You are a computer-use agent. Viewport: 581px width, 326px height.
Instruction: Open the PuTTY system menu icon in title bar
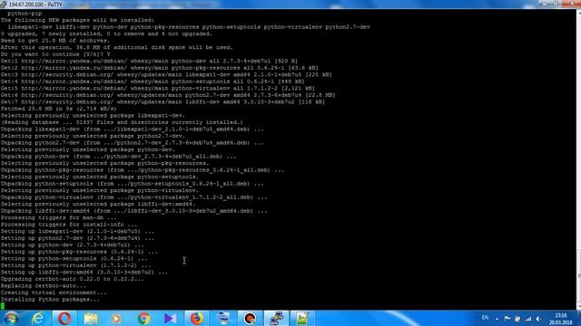click(4, 4)
